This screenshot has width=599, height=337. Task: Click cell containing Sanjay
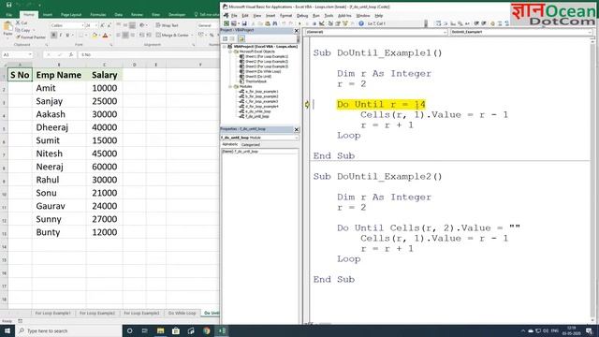pos(59,101)
